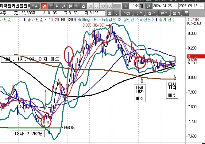The image size is (205, 144).
Task: Select the 12차,11차,10차 까지 매도 annotation
Action: point(31,59)
